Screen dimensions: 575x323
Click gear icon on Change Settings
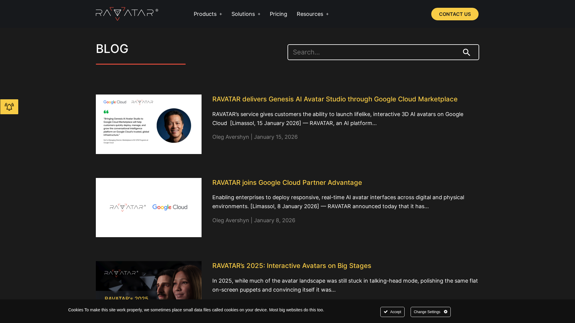click(446, 312)
